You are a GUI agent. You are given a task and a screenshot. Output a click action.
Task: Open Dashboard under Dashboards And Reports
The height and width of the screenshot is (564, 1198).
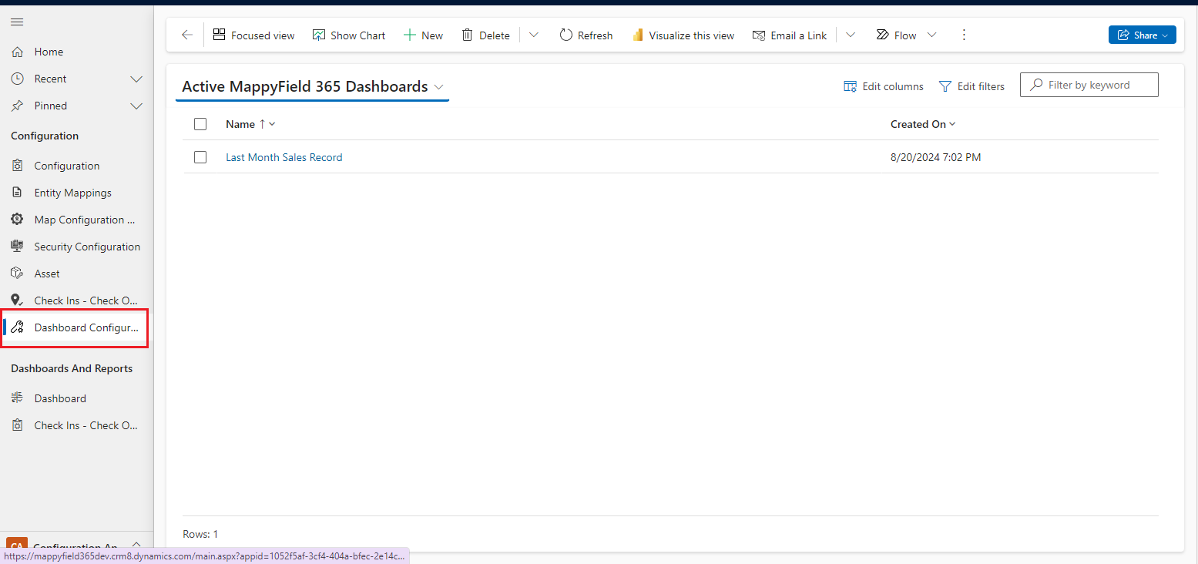click(60, 398)
